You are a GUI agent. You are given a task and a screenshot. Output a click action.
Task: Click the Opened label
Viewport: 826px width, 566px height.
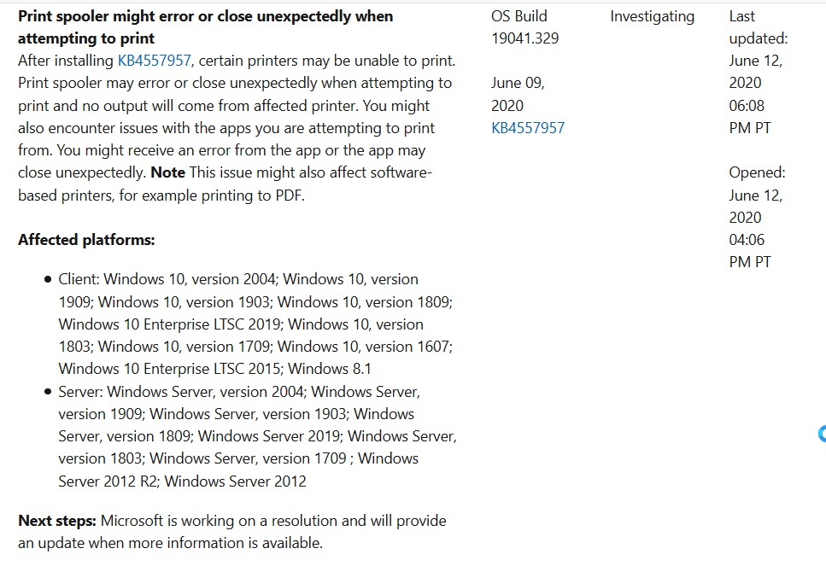(757, 172)
